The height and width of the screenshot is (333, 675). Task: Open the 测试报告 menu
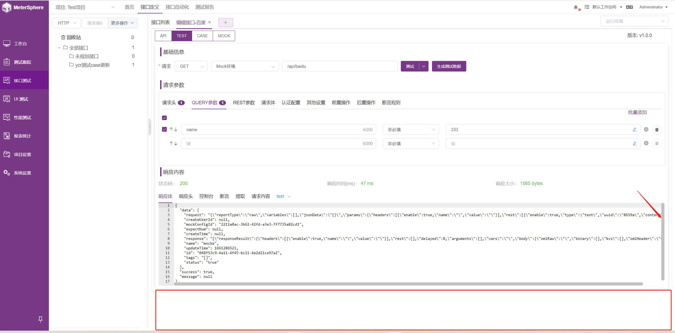pyautogui.click(x=204, y=7)
